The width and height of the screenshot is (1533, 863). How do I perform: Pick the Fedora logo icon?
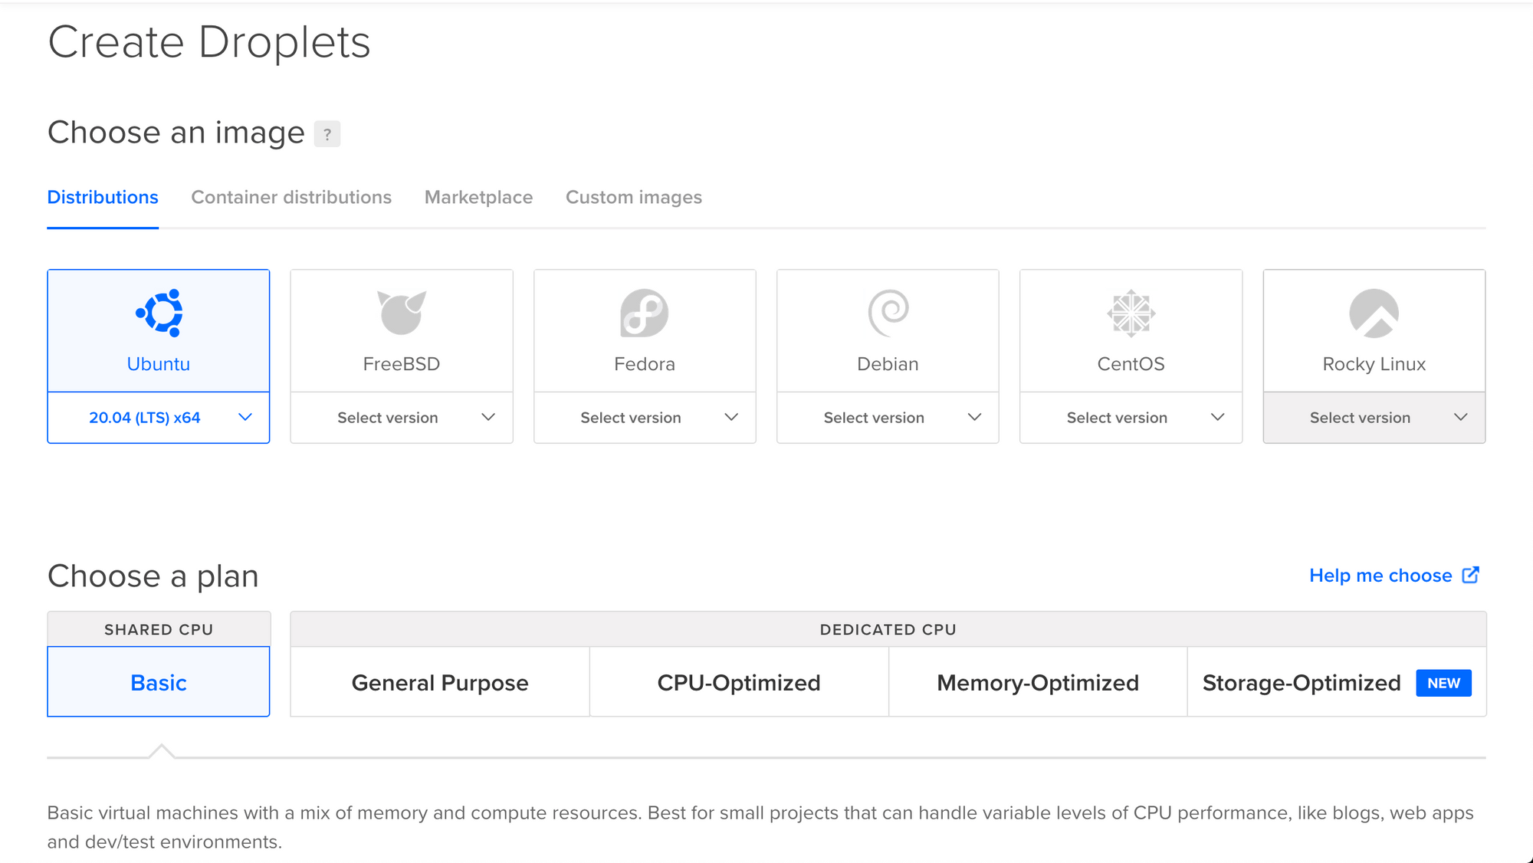click(x=645, y=313)
